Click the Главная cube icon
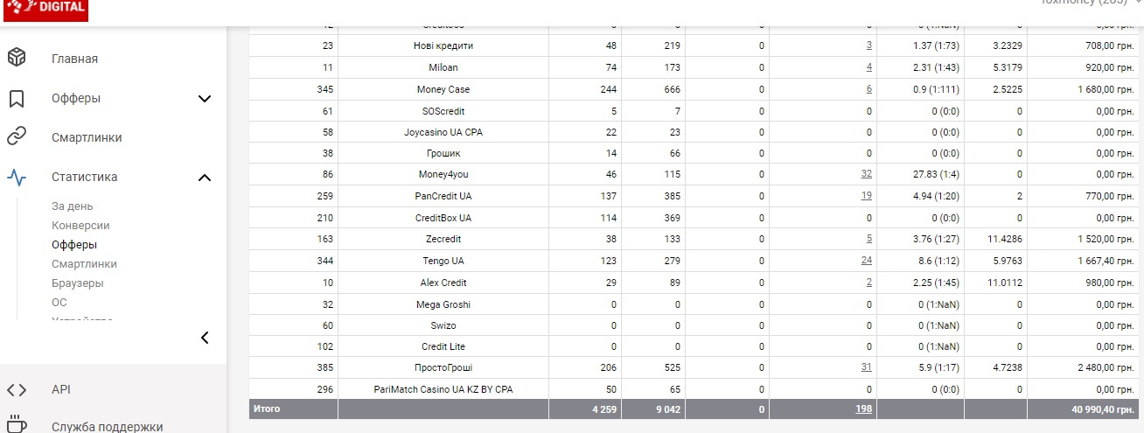 (17, 59)
